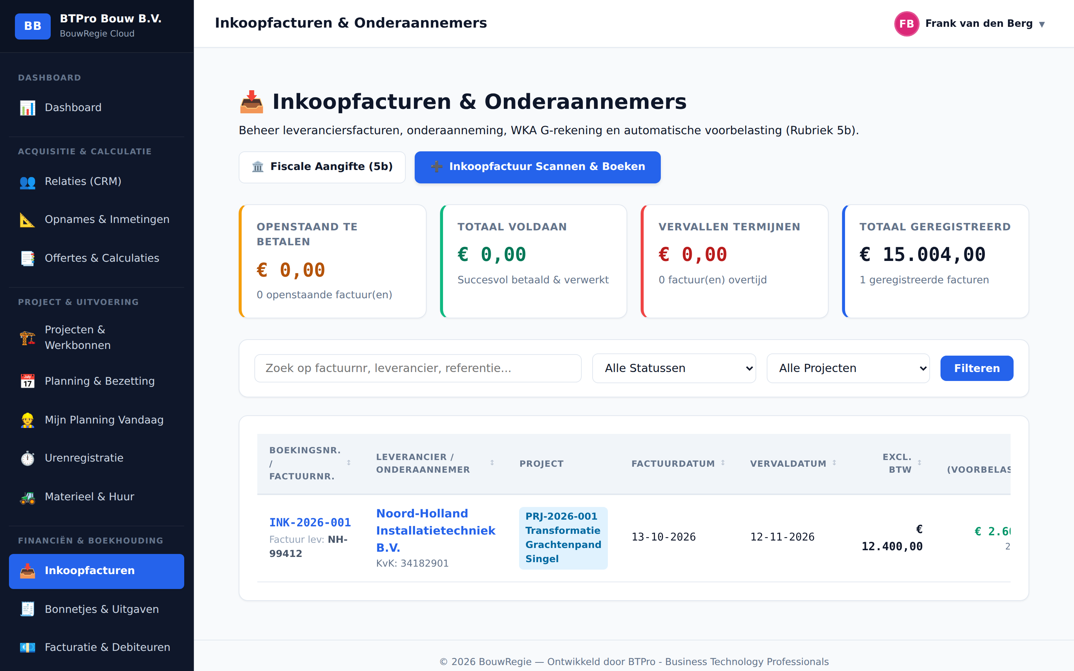Open the Alle Statussen dropdown

point(674,368)
